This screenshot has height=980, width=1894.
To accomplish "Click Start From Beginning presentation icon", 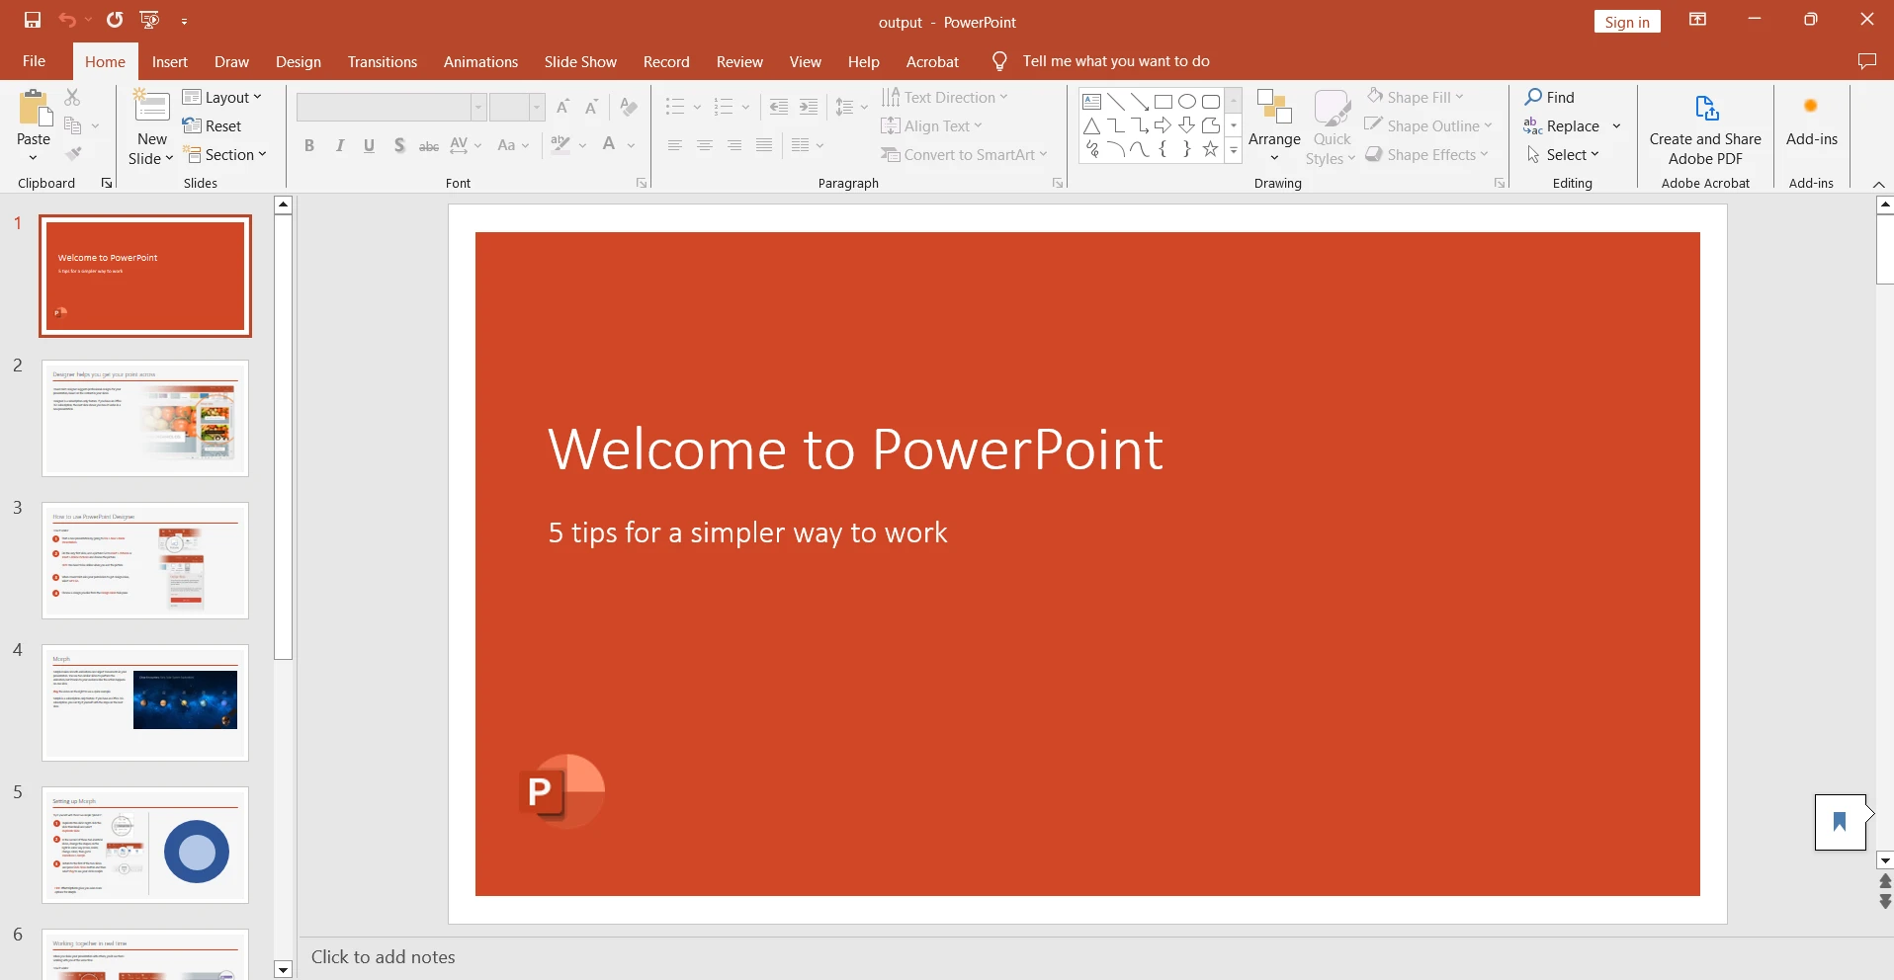I will (150, 20).
